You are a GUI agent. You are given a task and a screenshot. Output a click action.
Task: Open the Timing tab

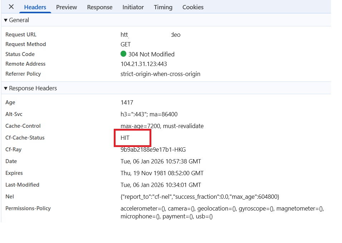163,7
